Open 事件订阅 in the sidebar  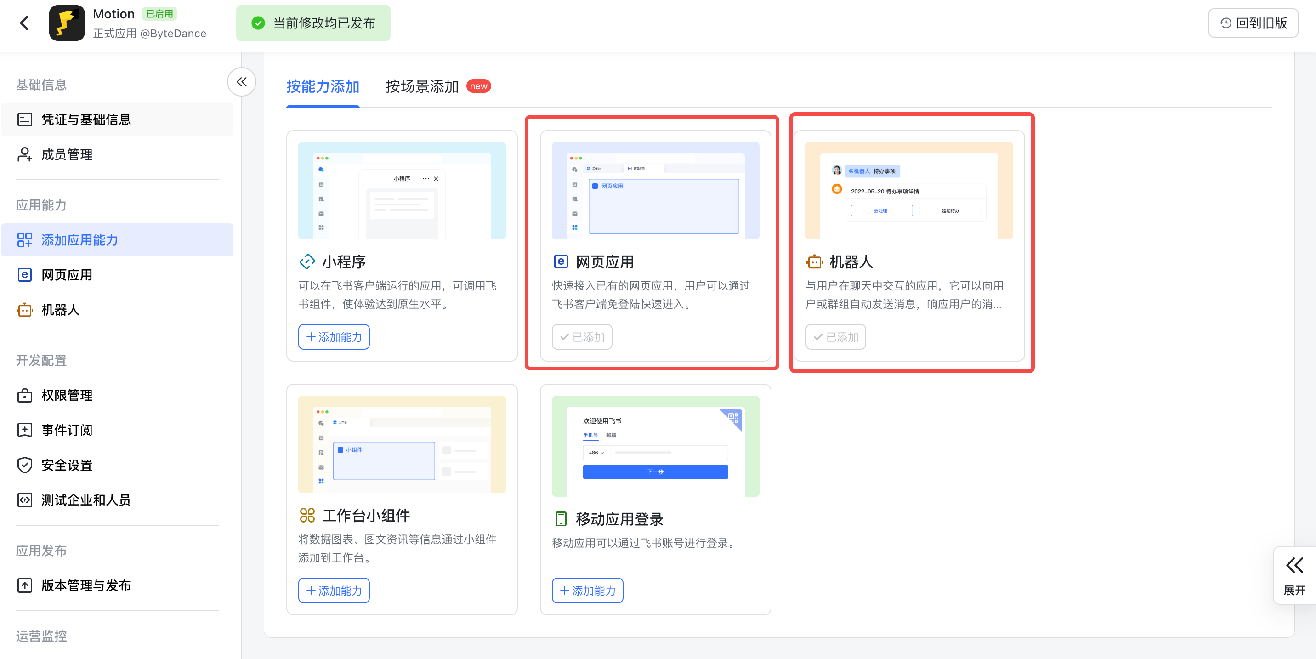tap(67, 430)
